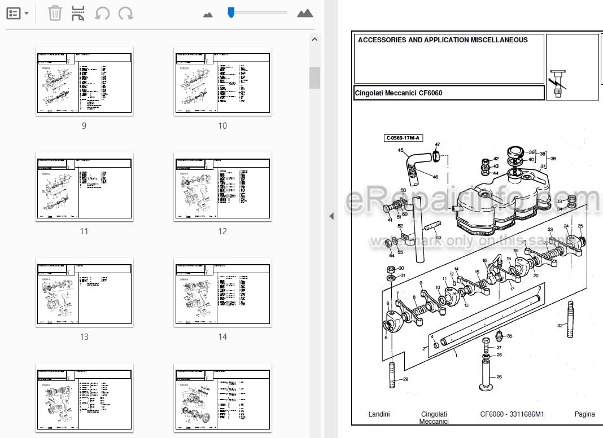Click the page number label 9
The width and height of the screenshot is (603, 438).
pos(84,126)
